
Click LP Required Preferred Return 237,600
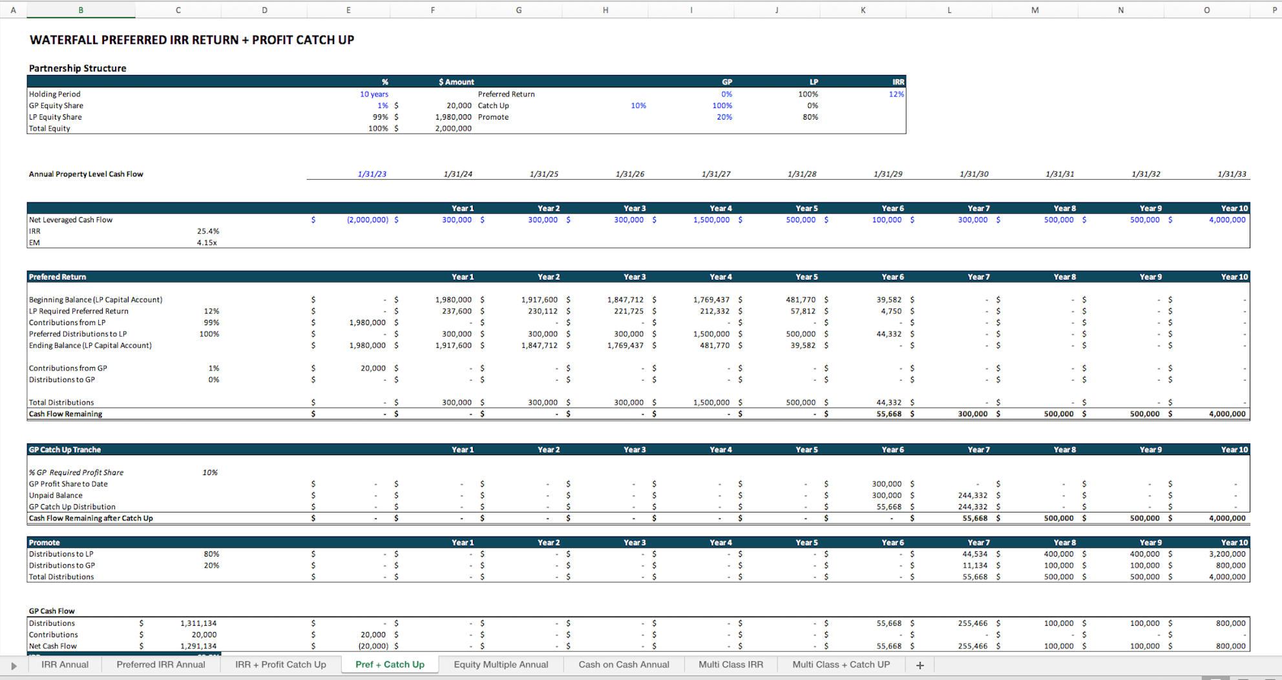(456, 312)
